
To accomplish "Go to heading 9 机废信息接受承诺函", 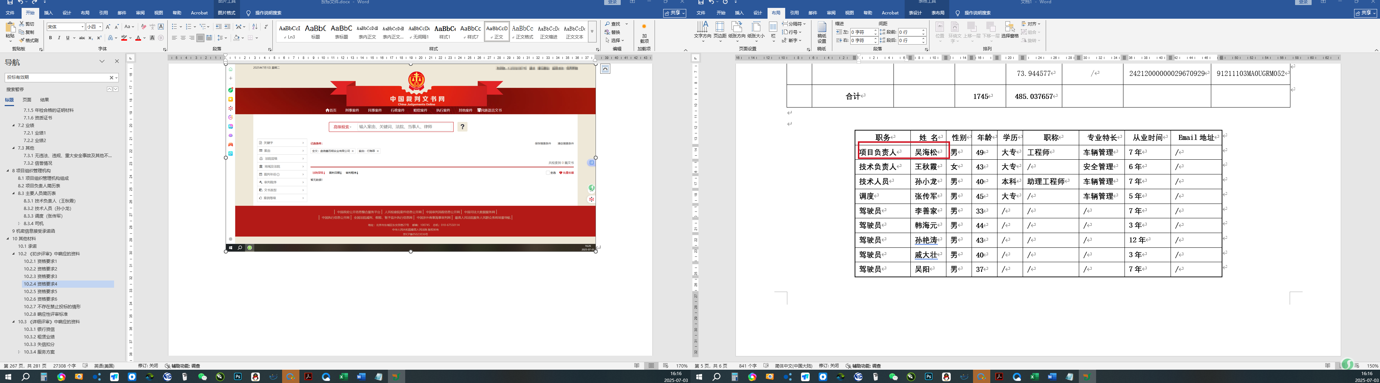I will click(34, 231).
